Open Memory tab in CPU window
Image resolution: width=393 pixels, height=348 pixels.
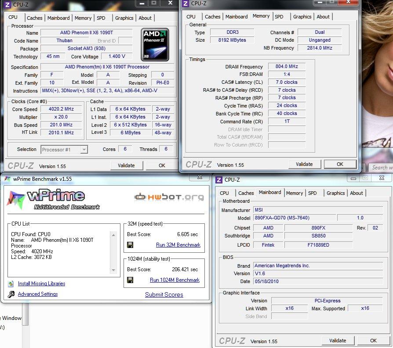point(83,18)
